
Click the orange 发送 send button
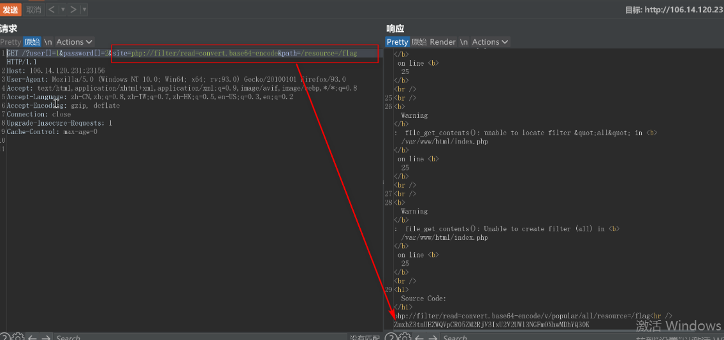click(10, 9)
